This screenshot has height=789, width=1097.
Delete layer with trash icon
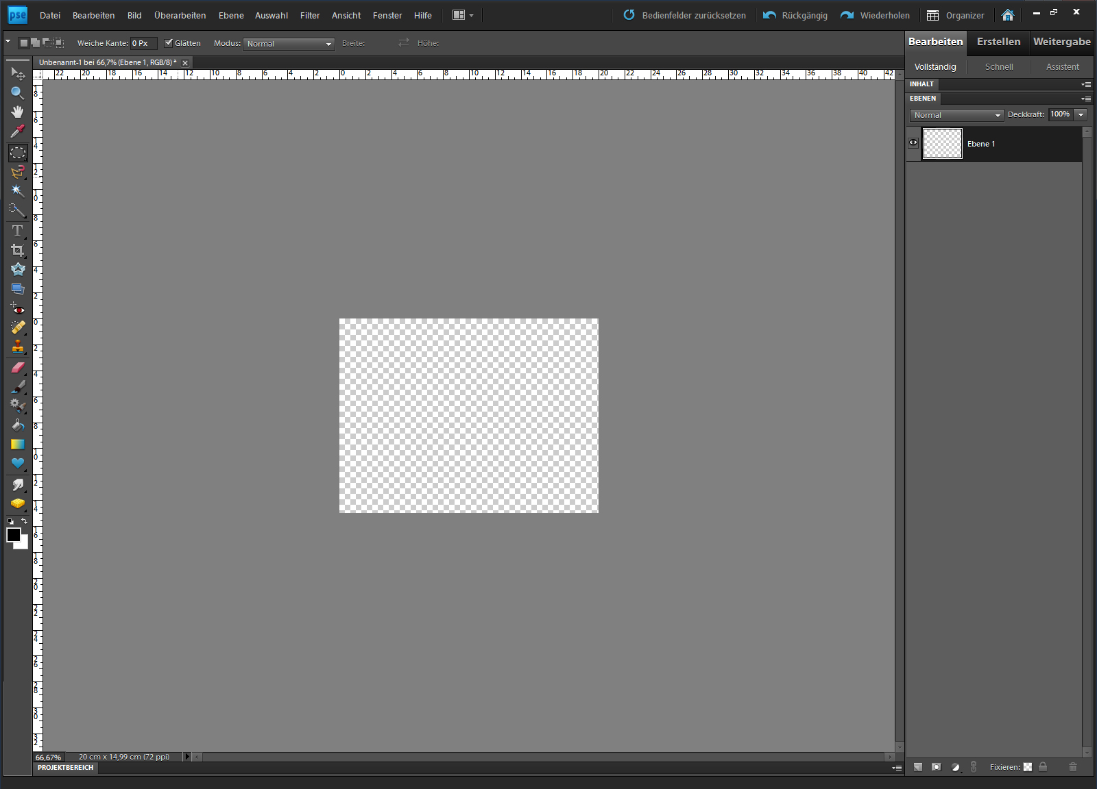coord(1073,767)
